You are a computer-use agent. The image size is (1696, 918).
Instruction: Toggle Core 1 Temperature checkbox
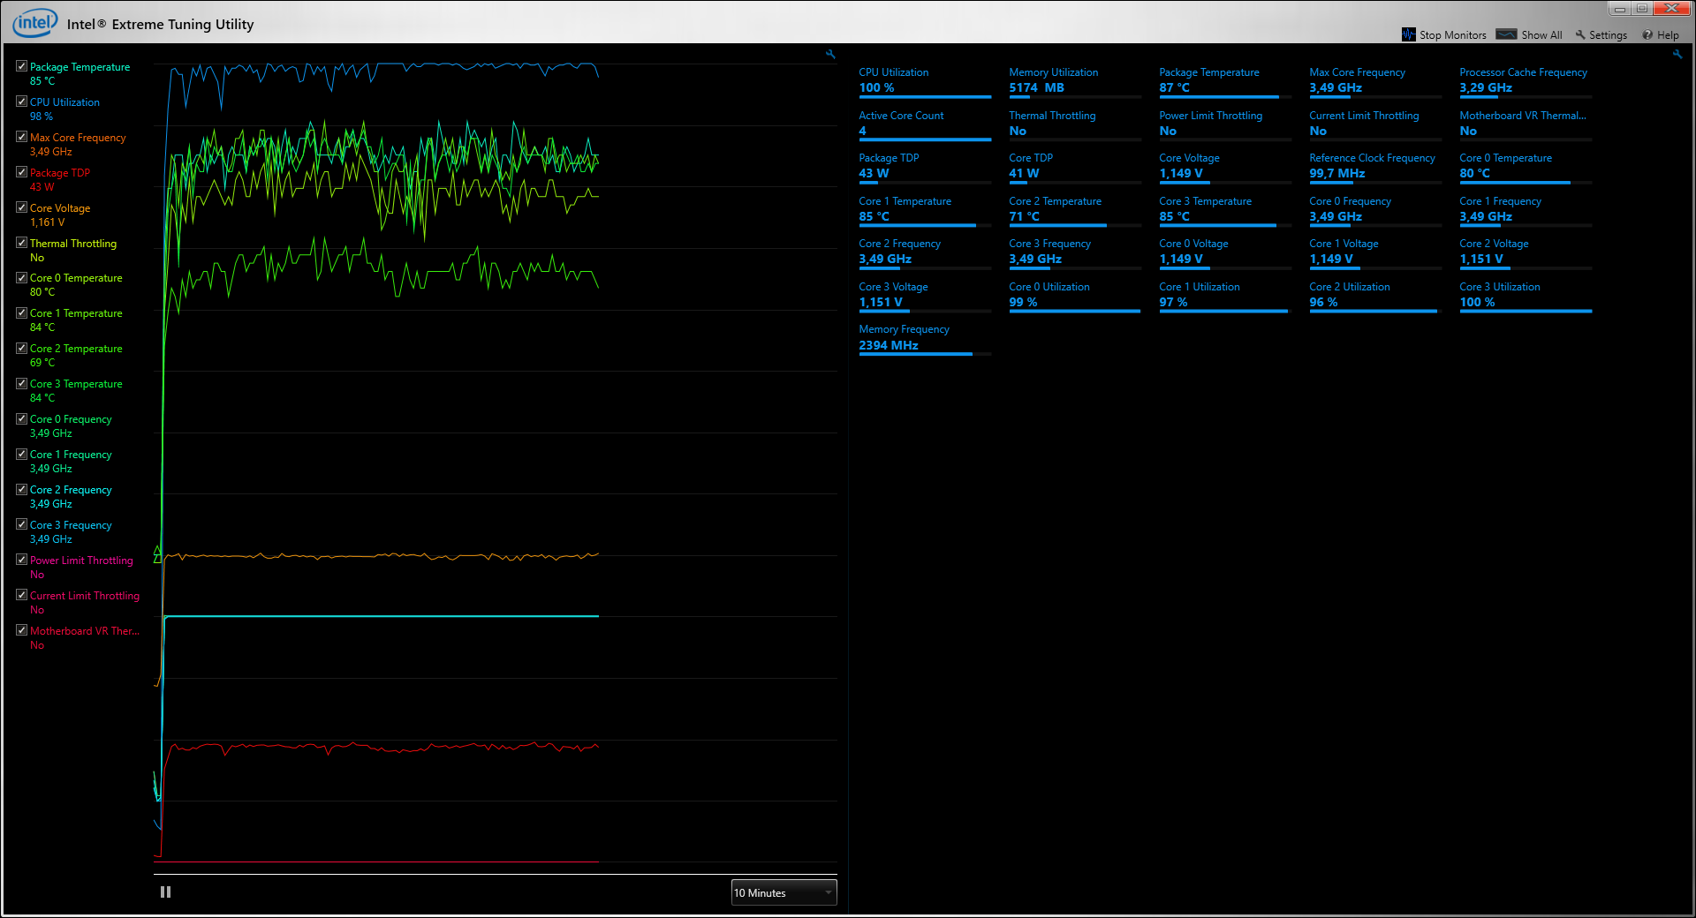pyautogui.click(x=21, y=312)
